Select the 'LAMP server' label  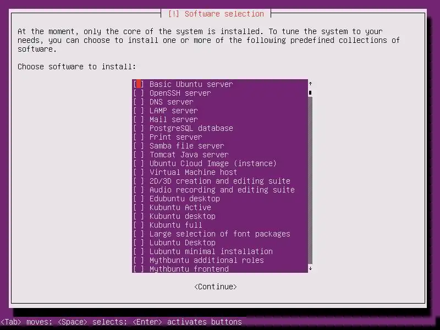pos(173,111)
